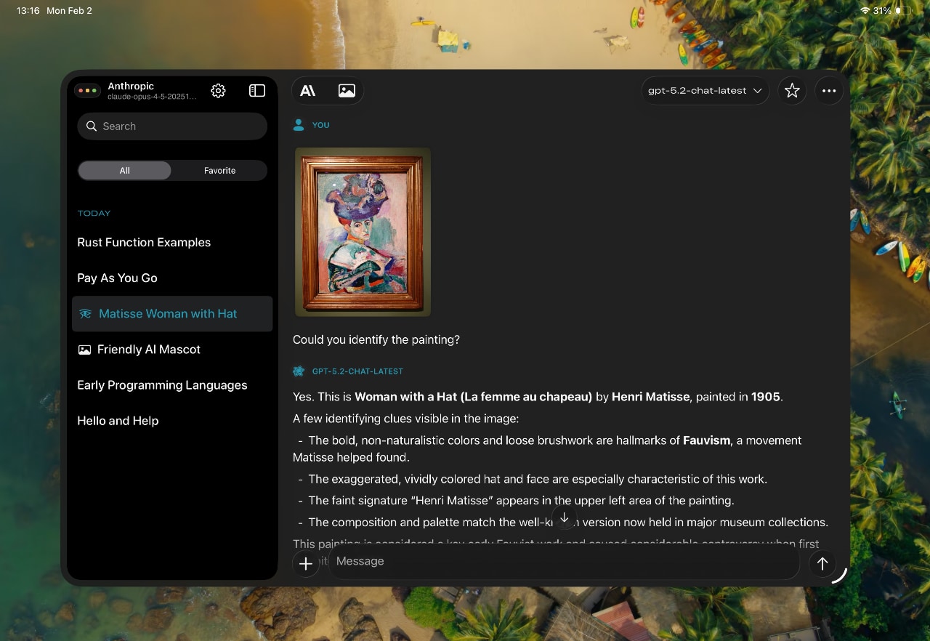The height and width of the screenshot is (641, 930).
Task: Focus the Message input box
Action: 563,562
